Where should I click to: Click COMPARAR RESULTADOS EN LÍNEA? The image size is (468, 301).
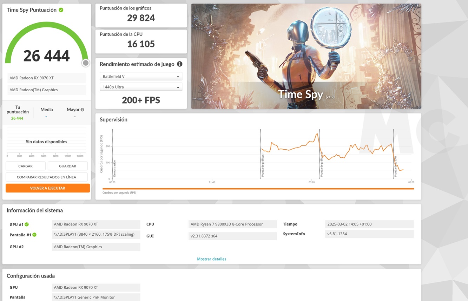click(46, 177)
